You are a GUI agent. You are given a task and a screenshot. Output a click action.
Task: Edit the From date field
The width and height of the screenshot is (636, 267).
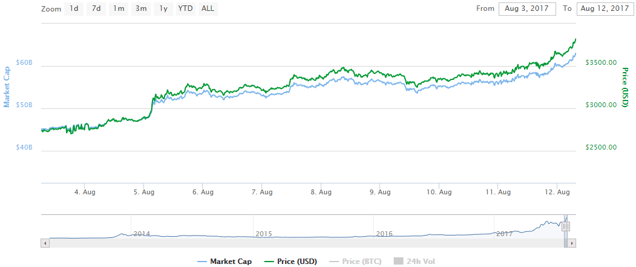coord(526,8)
